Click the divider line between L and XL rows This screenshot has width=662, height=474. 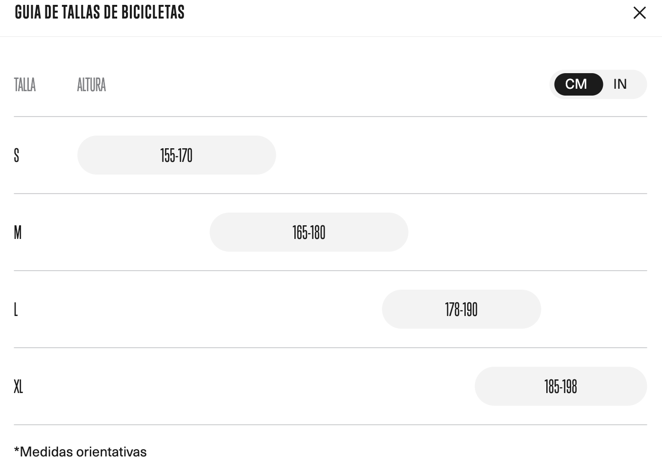coord(330,348)
